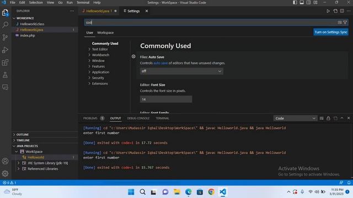Open Explorer views and more actions ellipsis

(72, 11)
